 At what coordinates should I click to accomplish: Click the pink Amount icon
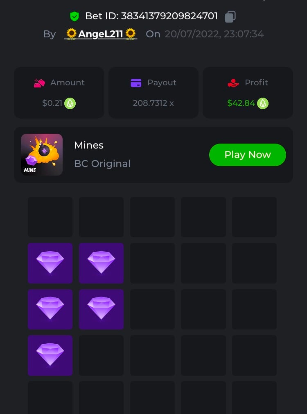coord(39,83)
